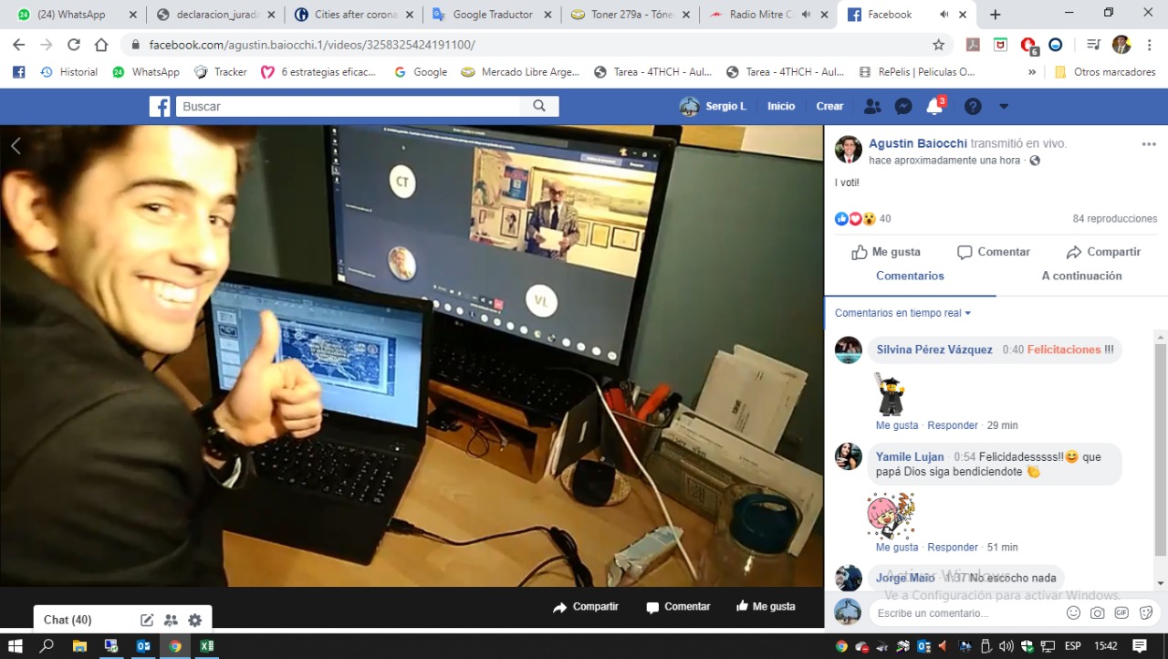The width and height of the screenshot is (1168, 659).
Task: Expand the Comentarios en tiempo real dropdown
Action: click(x=902, y=313)
